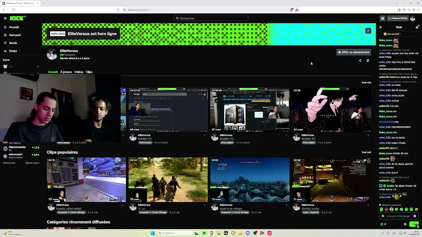Open options menu for 97 vues video

click(286, 135)
